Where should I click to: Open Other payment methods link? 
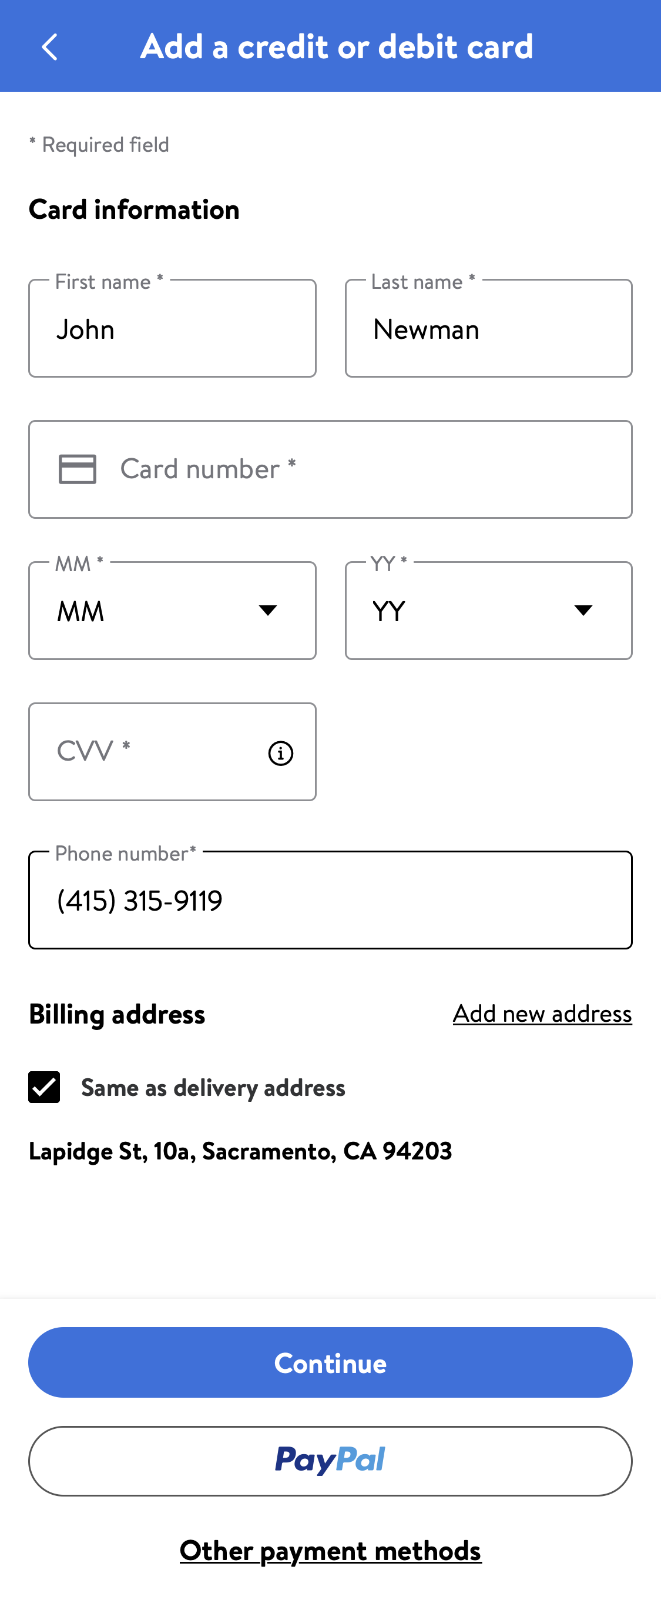330,1551
